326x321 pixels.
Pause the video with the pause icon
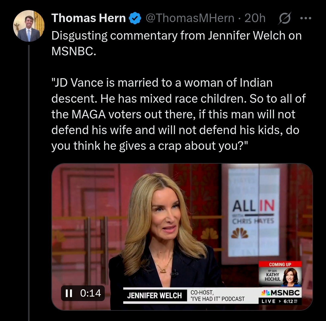69,293
